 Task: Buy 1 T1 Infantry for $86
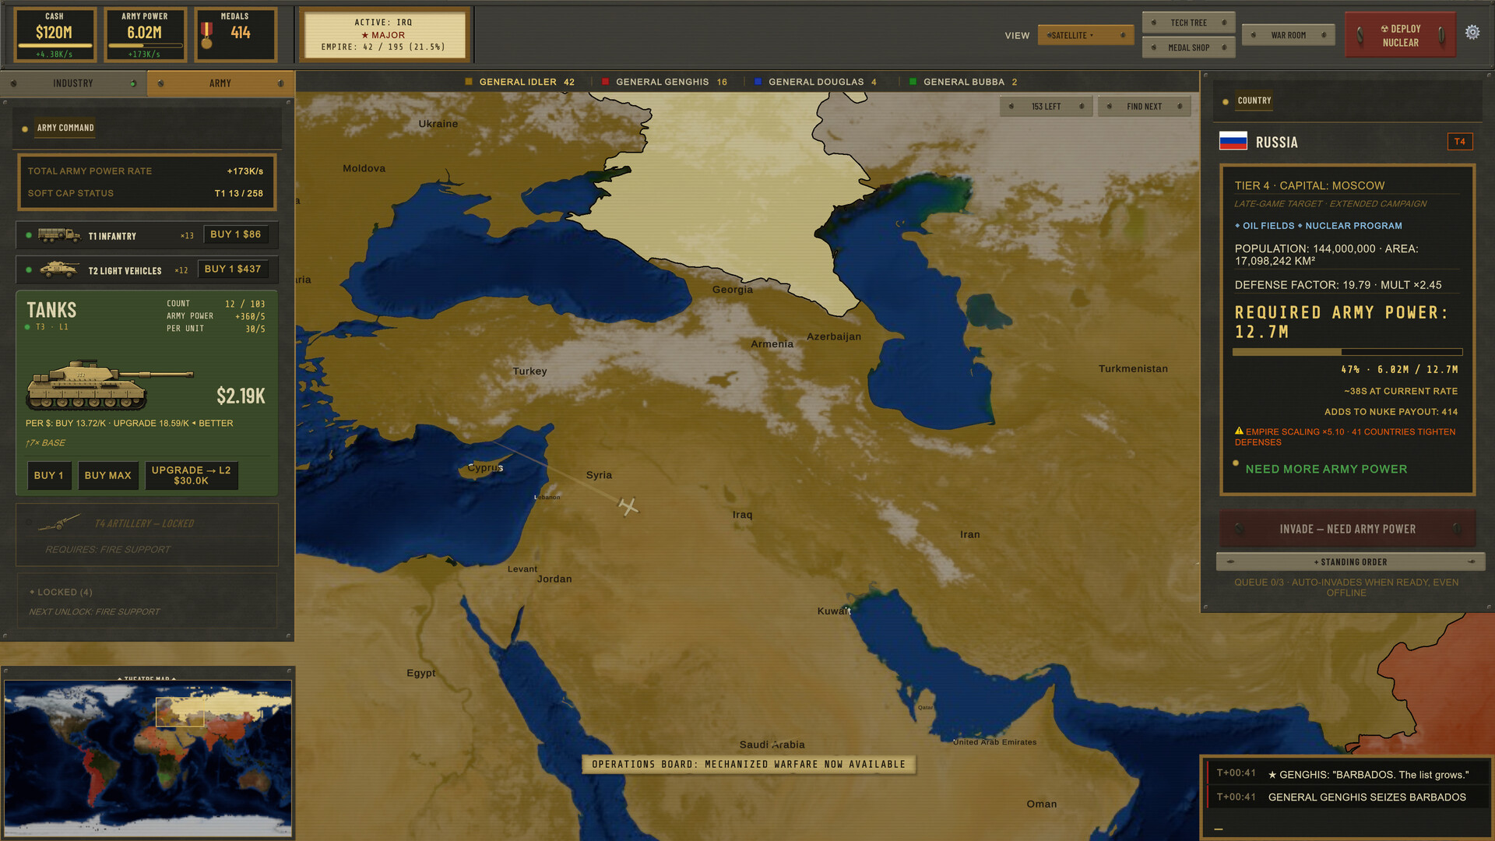click(x=235, y=234)
